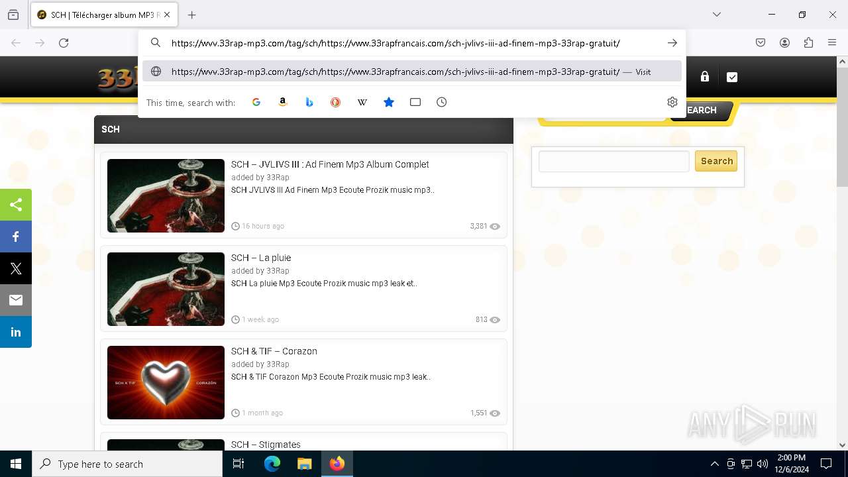Viewport: 848px width, 477px height.
Task: Open the SCH – Stigmates link
Action: coord(266,445)
